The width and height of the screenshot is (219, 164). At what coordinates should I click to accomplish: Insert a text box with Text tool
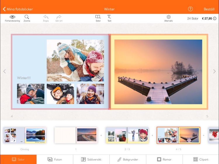(x=109, y=17)
